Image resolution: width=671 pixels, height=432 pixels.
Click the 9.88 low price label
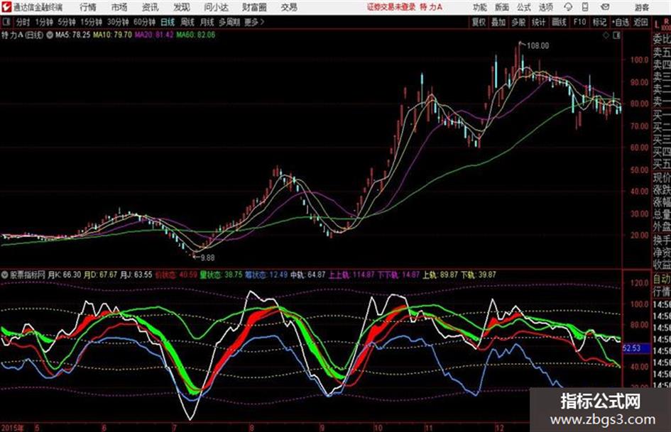tap(207, 258)
